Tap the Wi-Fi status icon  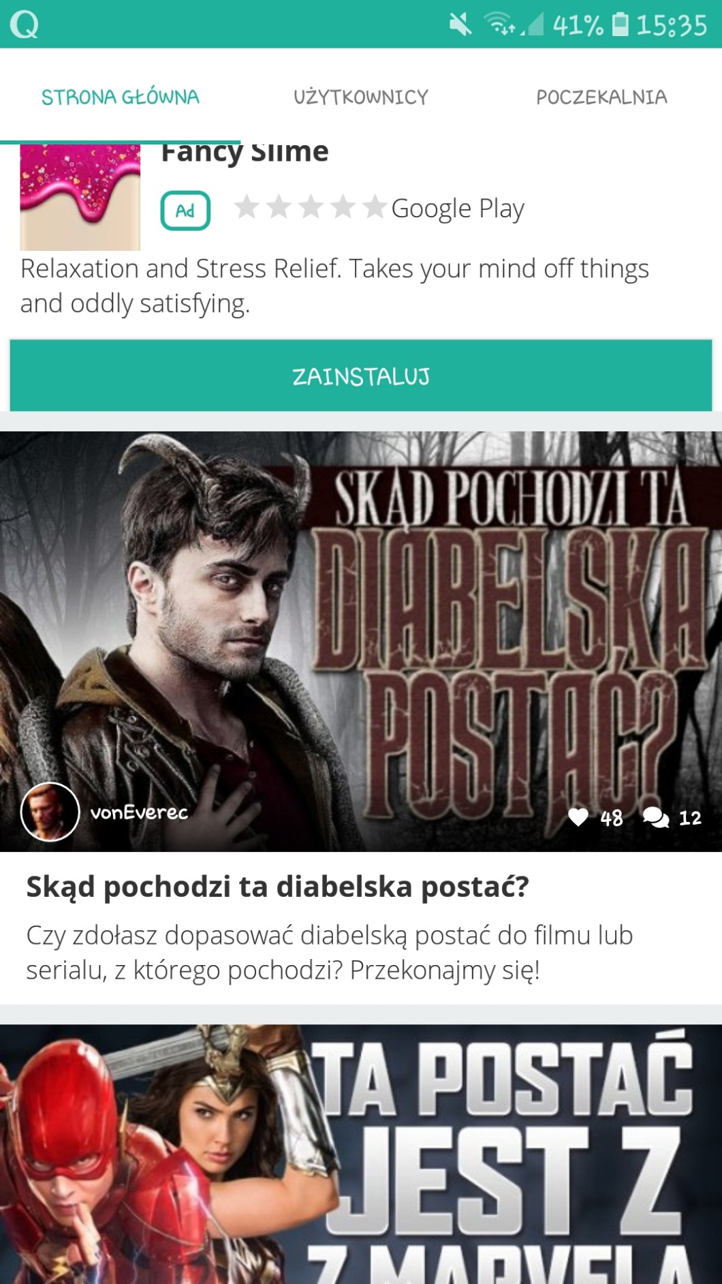click(501, 25)
